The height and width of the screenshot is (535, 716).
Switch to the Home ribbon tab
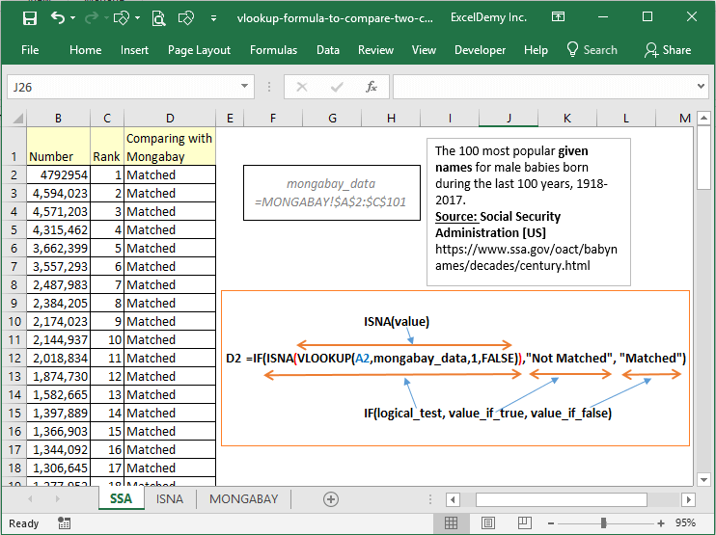tap(85, 50)
